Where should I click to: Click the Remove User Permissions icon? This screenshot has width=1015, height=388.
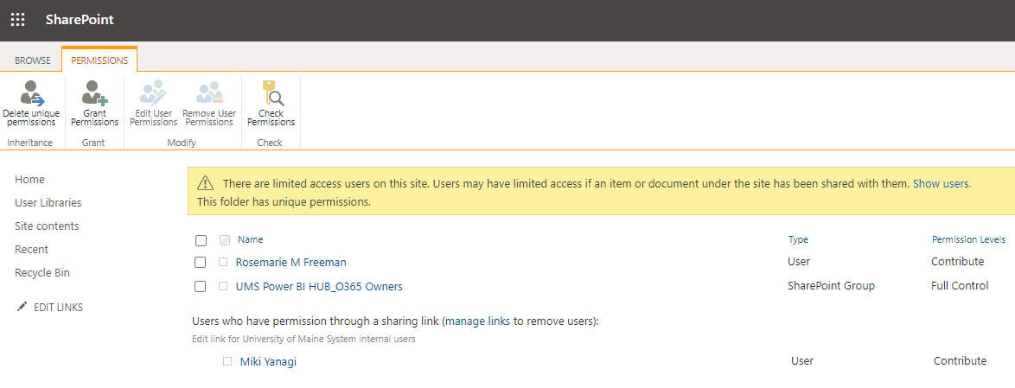tap(209, 93)
